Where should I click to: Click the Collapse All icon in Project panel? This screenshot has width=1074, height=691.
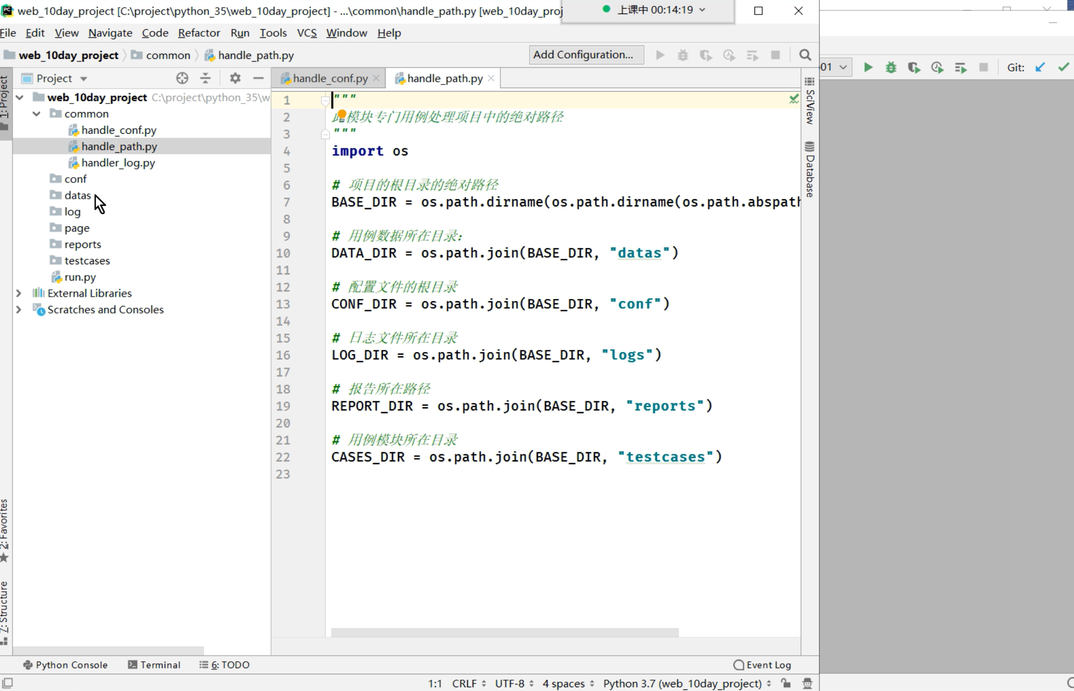coord(205,79)
